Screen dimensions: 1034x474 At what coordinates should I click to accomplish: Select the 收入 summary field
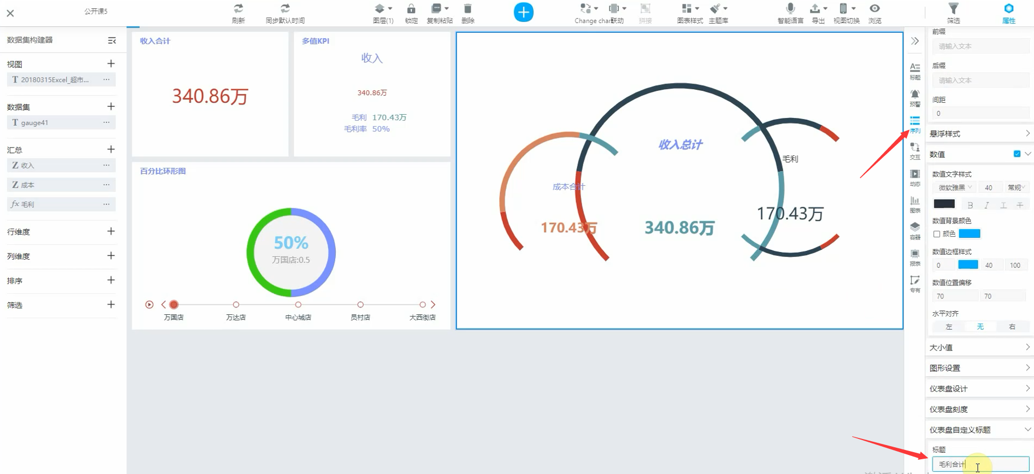pyautogui.click(x=61, y=165)
